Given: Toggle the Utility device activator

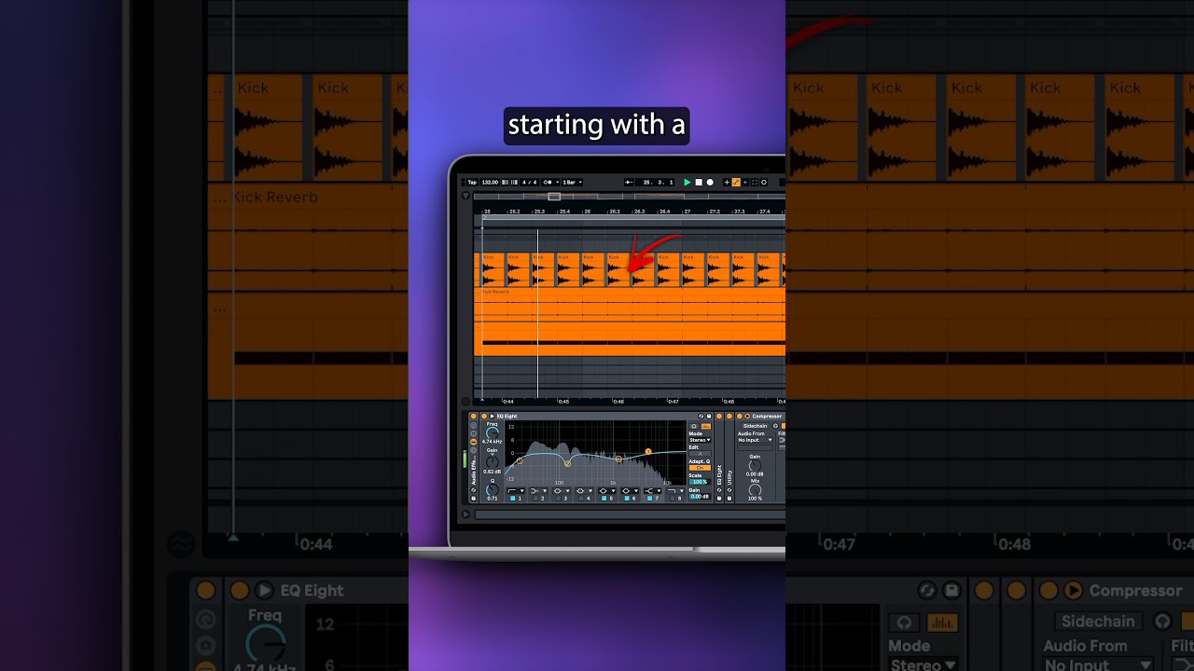Looking at the screenshot, I should point(729,417).
